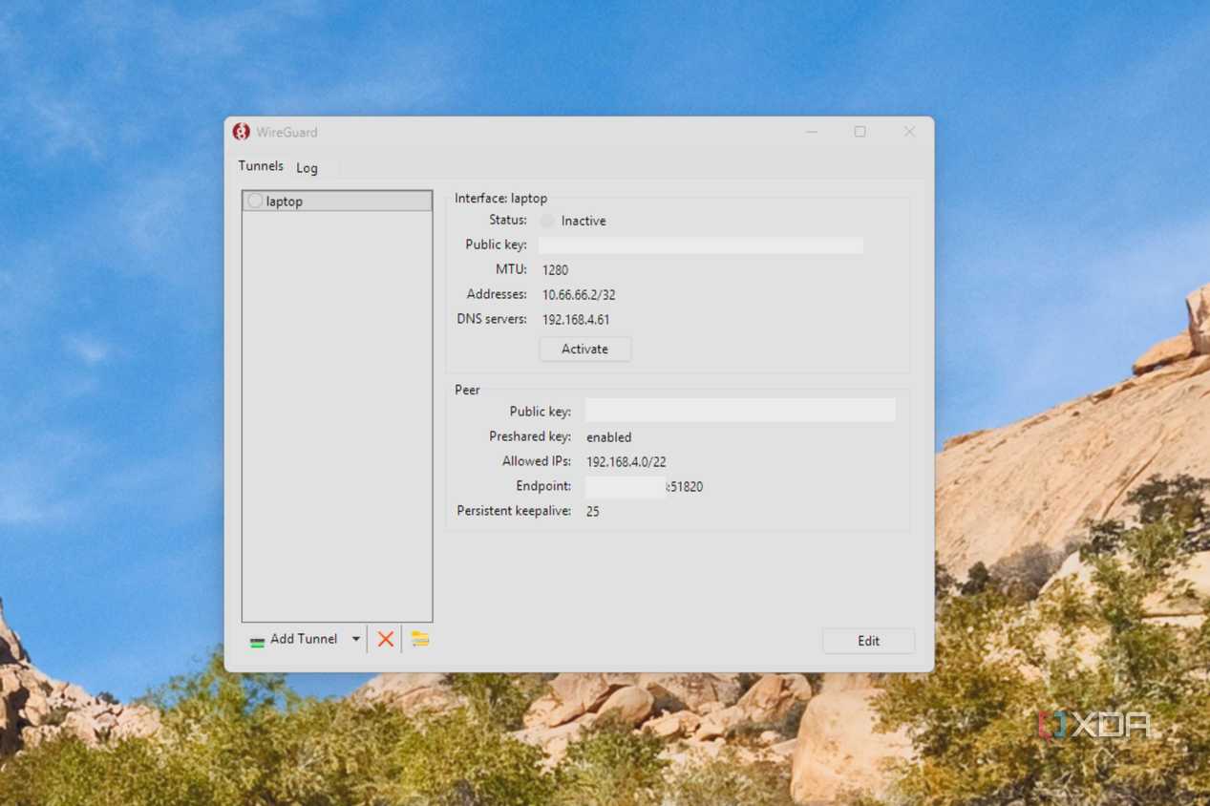This screenshot has height=806, width=1210.
Task: Click the WireGuard logo in title bar
Action: (242, 132)
